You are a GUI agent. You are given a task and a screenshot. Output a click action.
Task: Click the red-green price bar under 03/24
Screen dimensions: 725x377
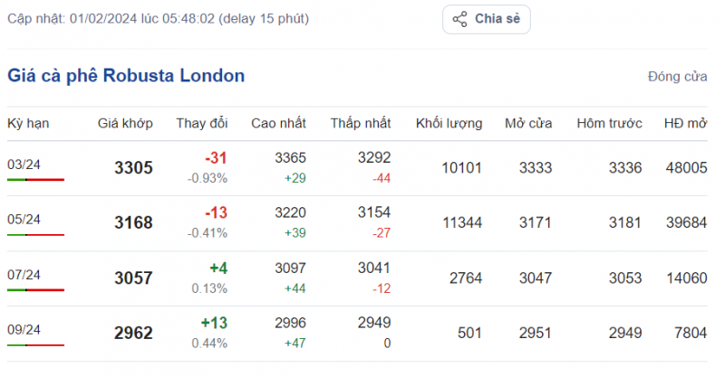[35, 180]
